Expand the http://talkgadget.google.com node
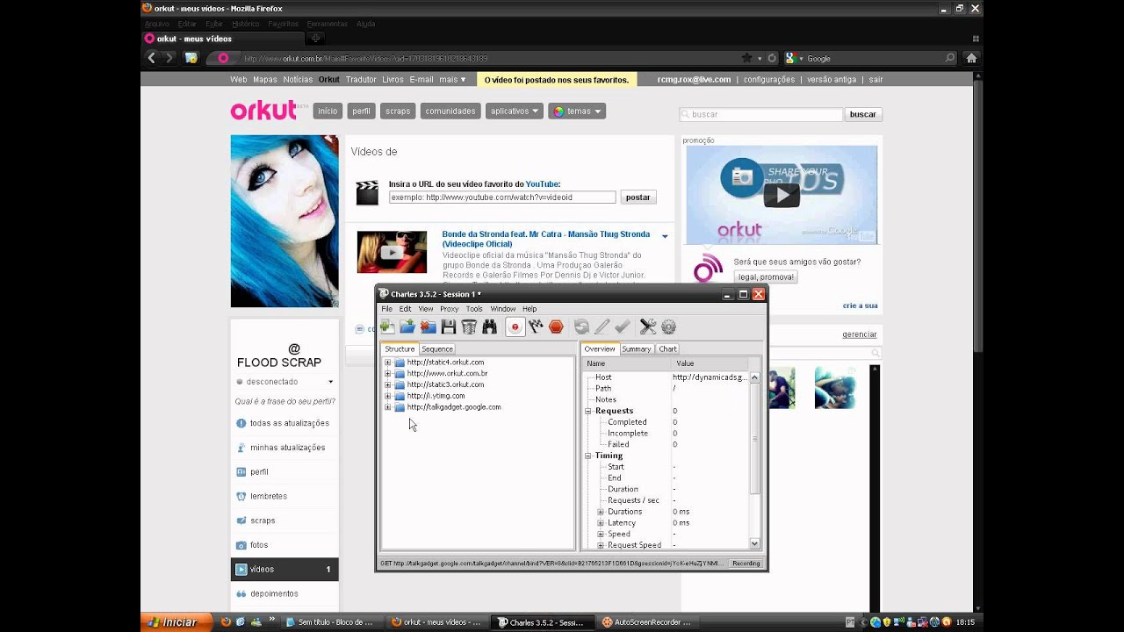This screenshot has height=632, width=1124. (387, 407)
